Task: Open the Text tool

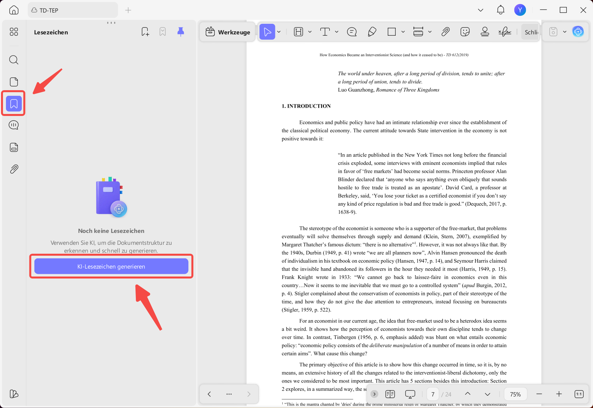Action: click(x=326, y=32)
